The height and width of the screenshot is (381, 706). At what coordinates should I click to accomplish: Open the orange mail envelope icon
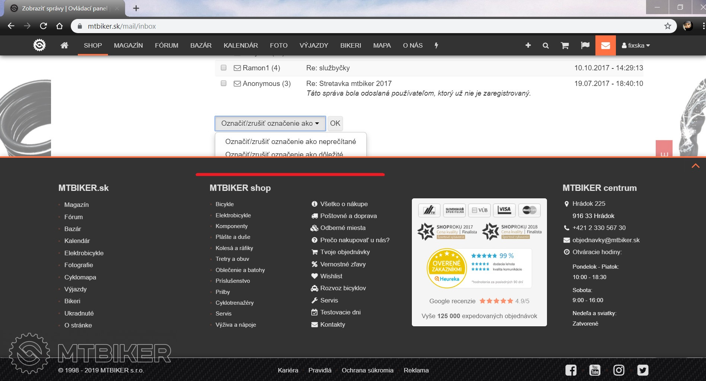pos(605,45)
